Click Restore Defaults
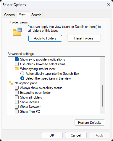This screenshot has width=113, height=141. (x=90, y=123)
